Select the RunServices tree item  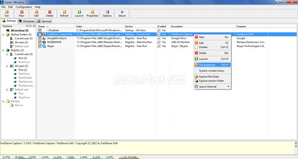click(x=26, y=82)
